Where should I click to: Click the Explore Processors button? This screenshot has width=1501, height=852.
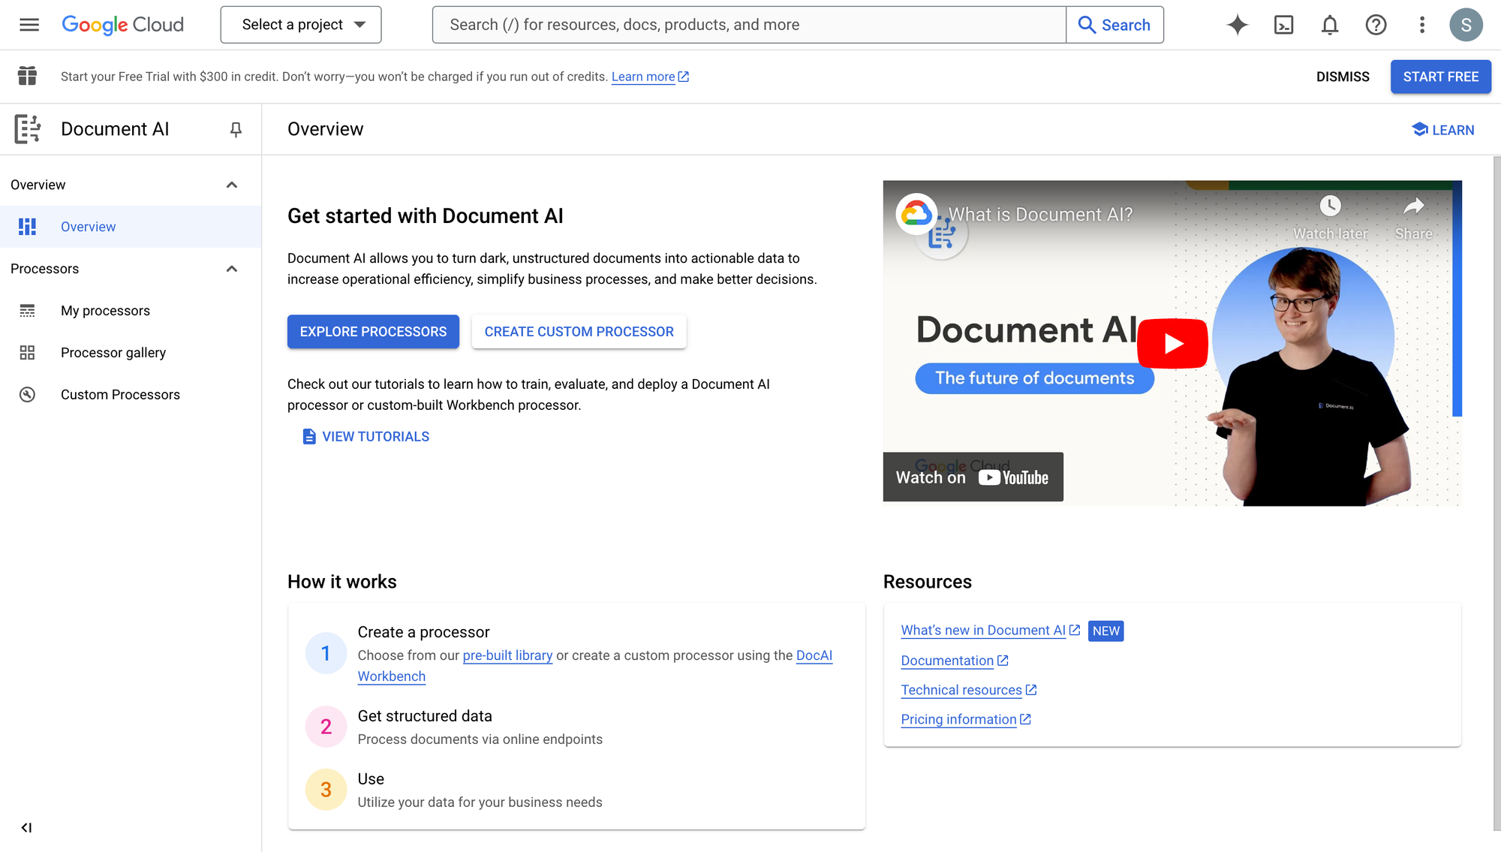click(x=373, y=332)
